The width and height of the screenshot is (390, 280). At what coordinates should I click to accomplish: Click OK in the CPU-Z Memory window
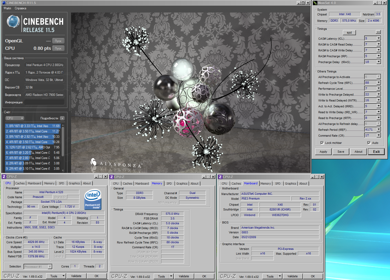pos(204,276)
